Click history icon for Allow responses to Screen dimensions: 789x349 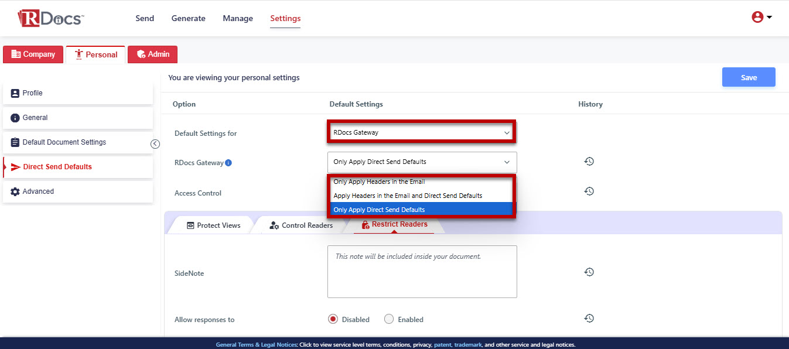pyautogui.click(x=589, y=319)
